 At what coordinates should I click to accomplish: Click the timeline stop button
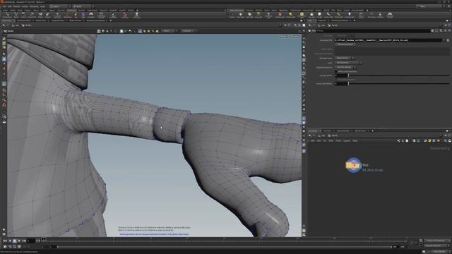(x=14, y=241)
